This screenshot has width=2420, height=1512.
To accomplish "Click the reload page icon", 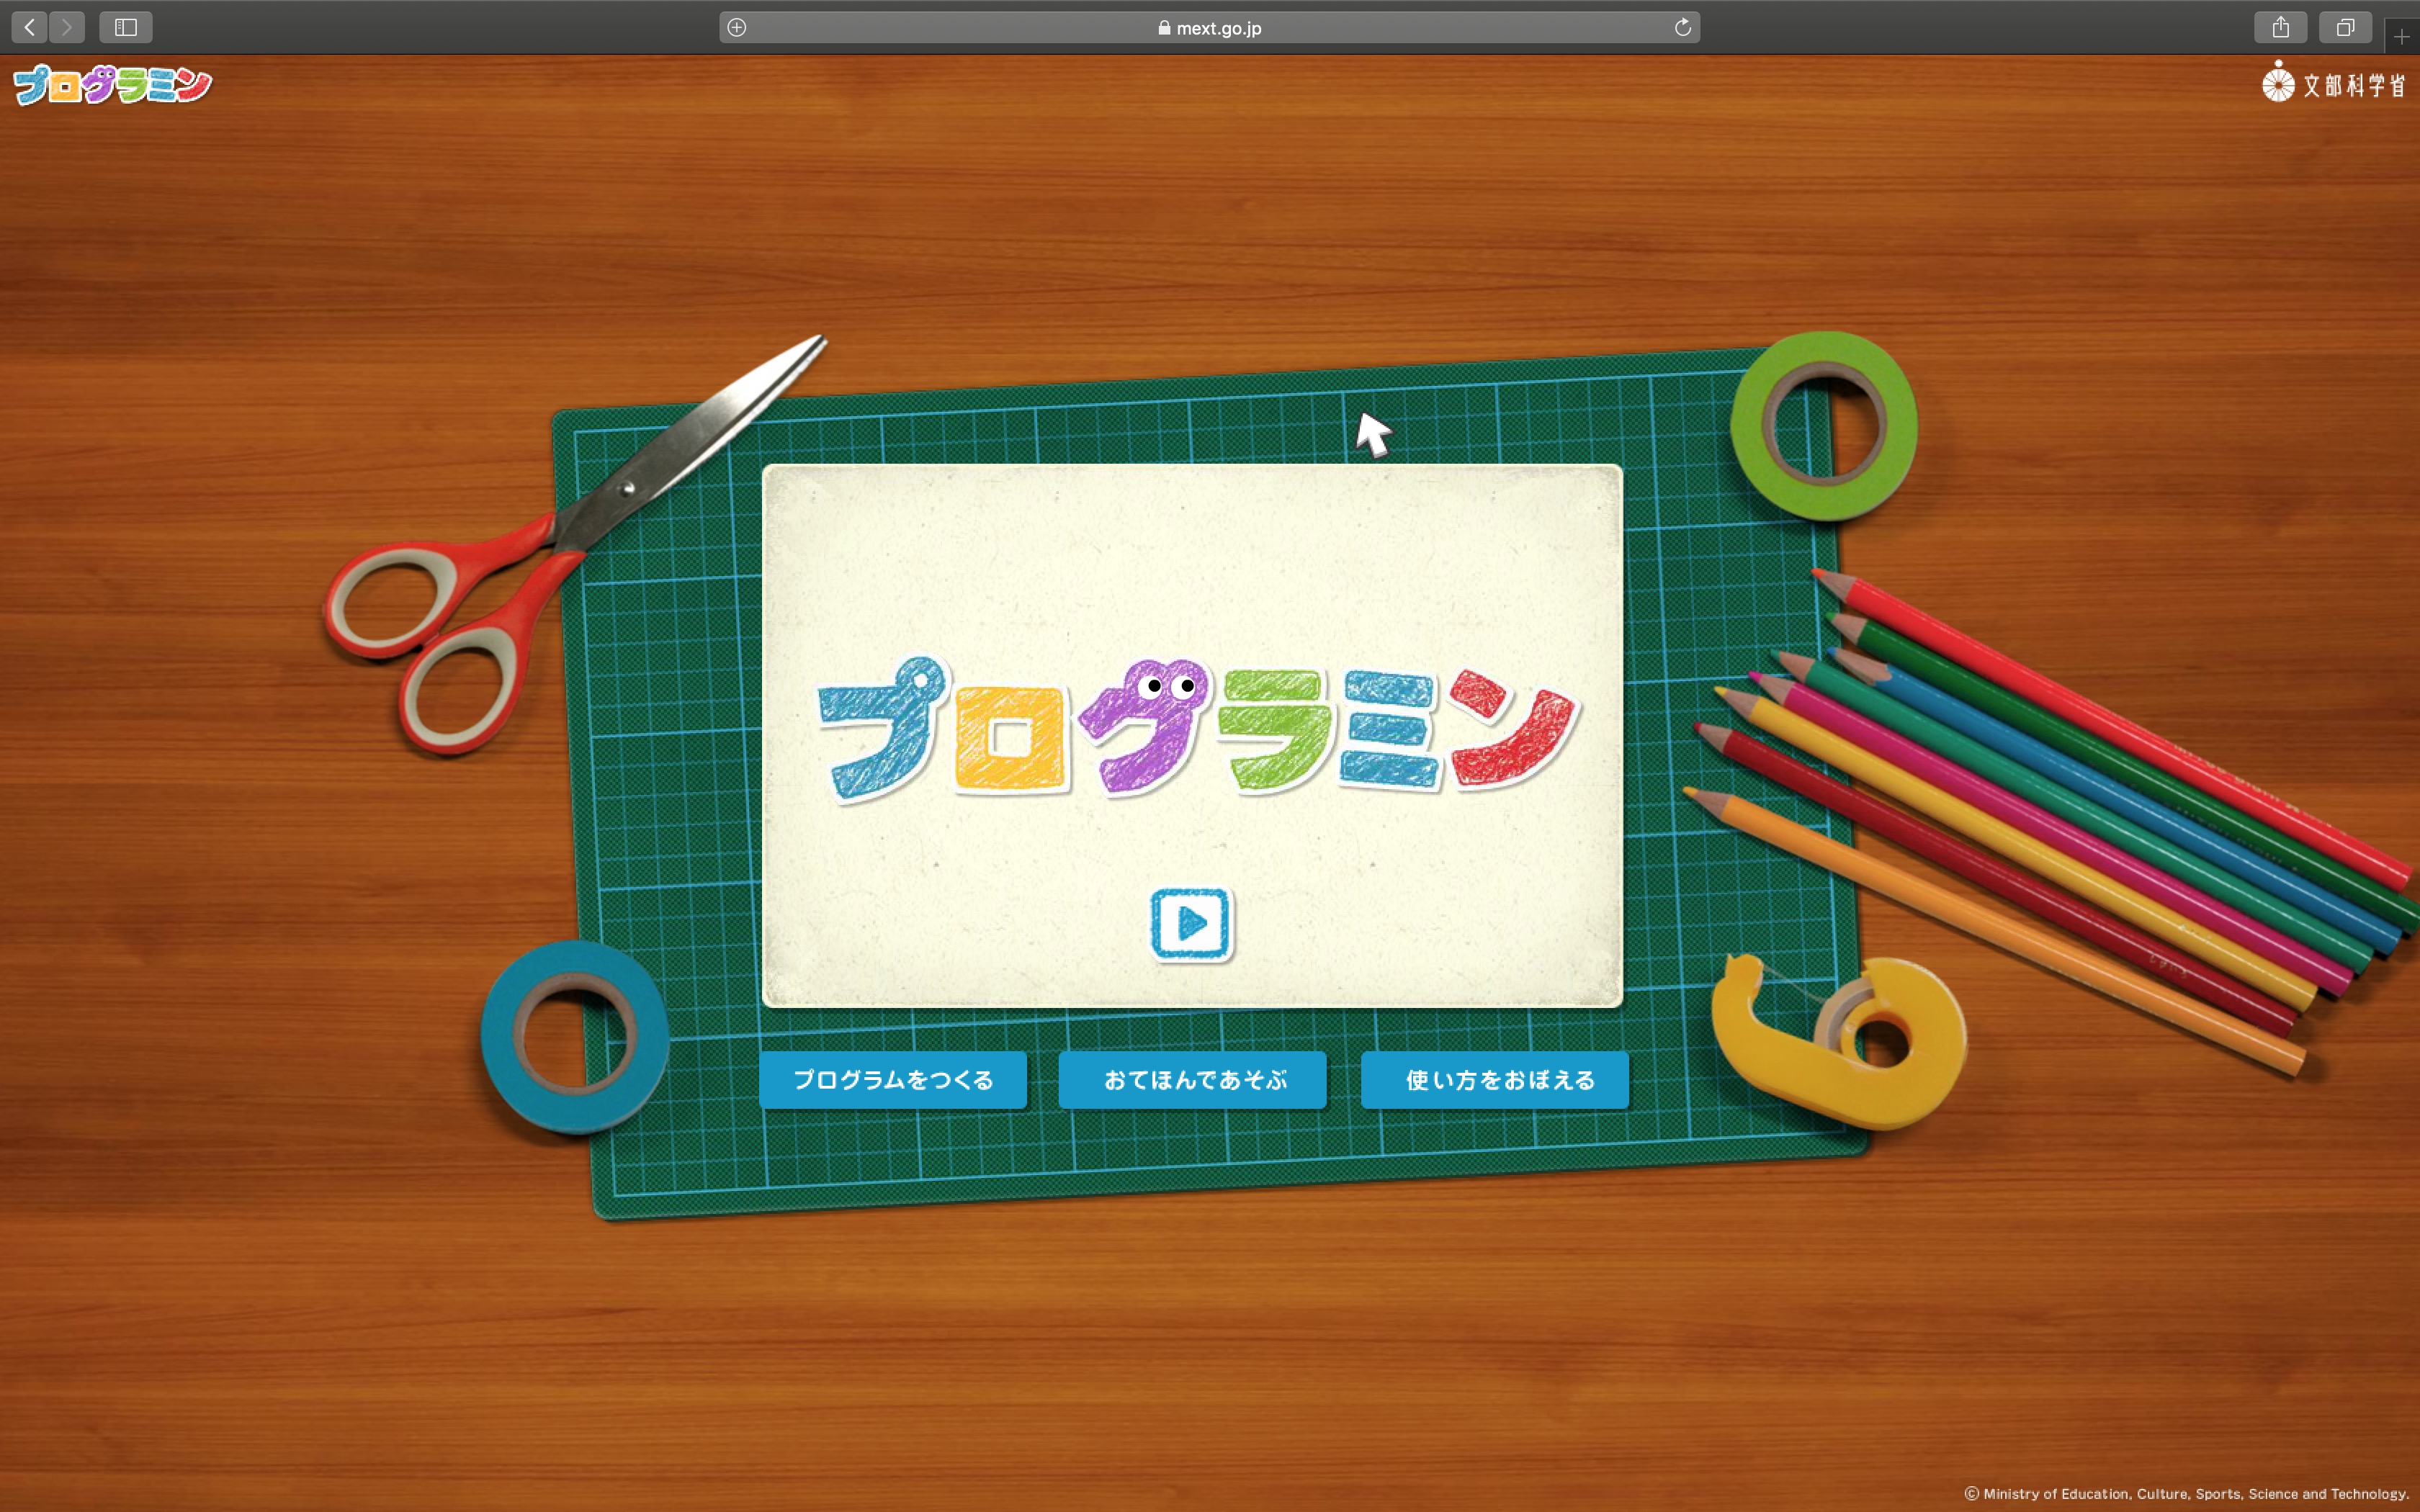I will click(1682, 27).
